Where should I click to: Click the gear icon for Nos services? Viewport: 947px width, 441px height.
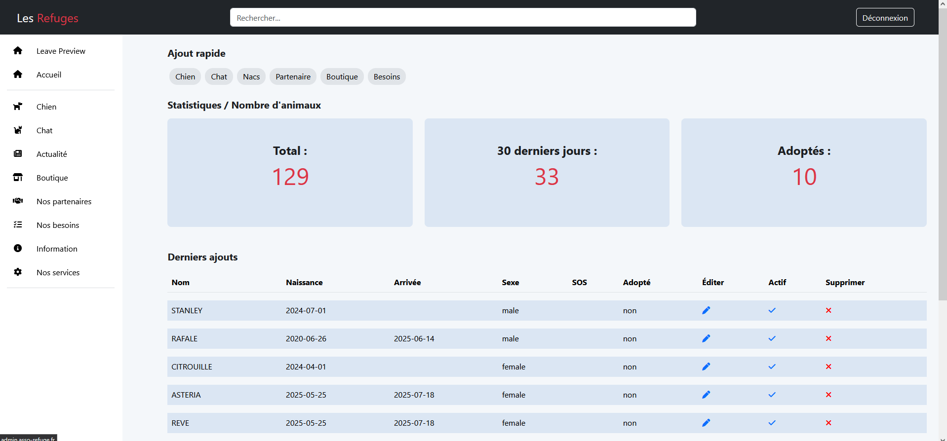(x=18, y=272)
